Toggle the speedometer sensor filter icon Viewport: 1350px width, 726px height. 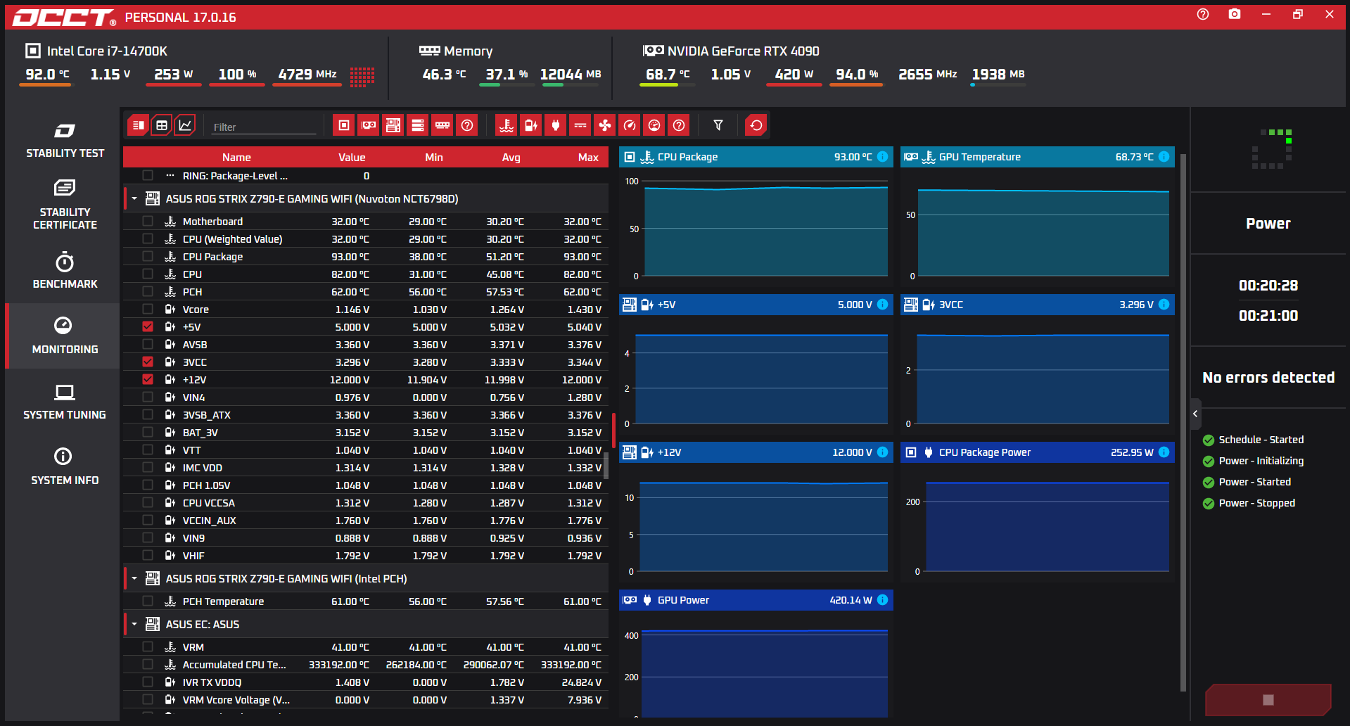630,125
